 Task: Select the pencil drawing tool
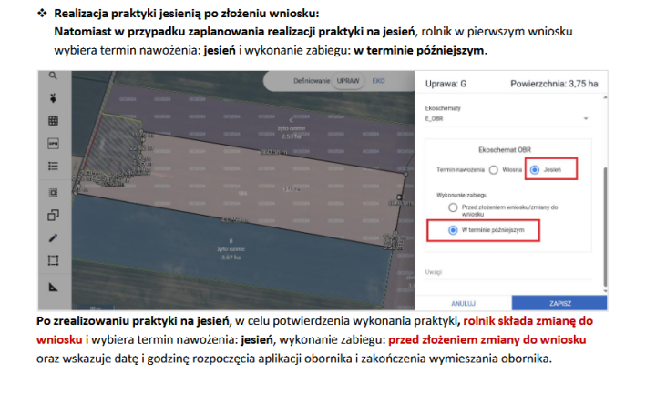[53, 237]
